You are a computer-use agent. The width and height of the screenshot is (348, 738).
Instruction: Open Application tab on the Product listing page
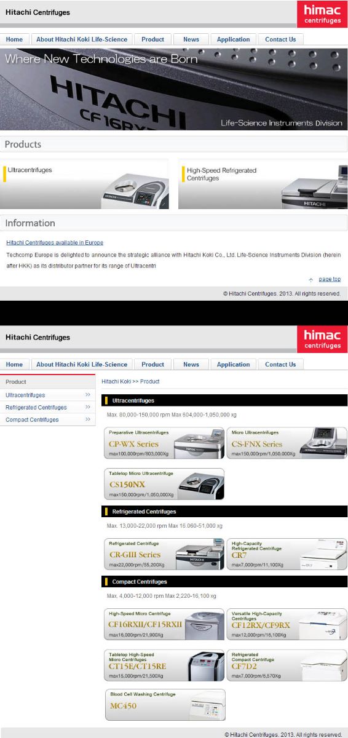[x=234, y=364]
